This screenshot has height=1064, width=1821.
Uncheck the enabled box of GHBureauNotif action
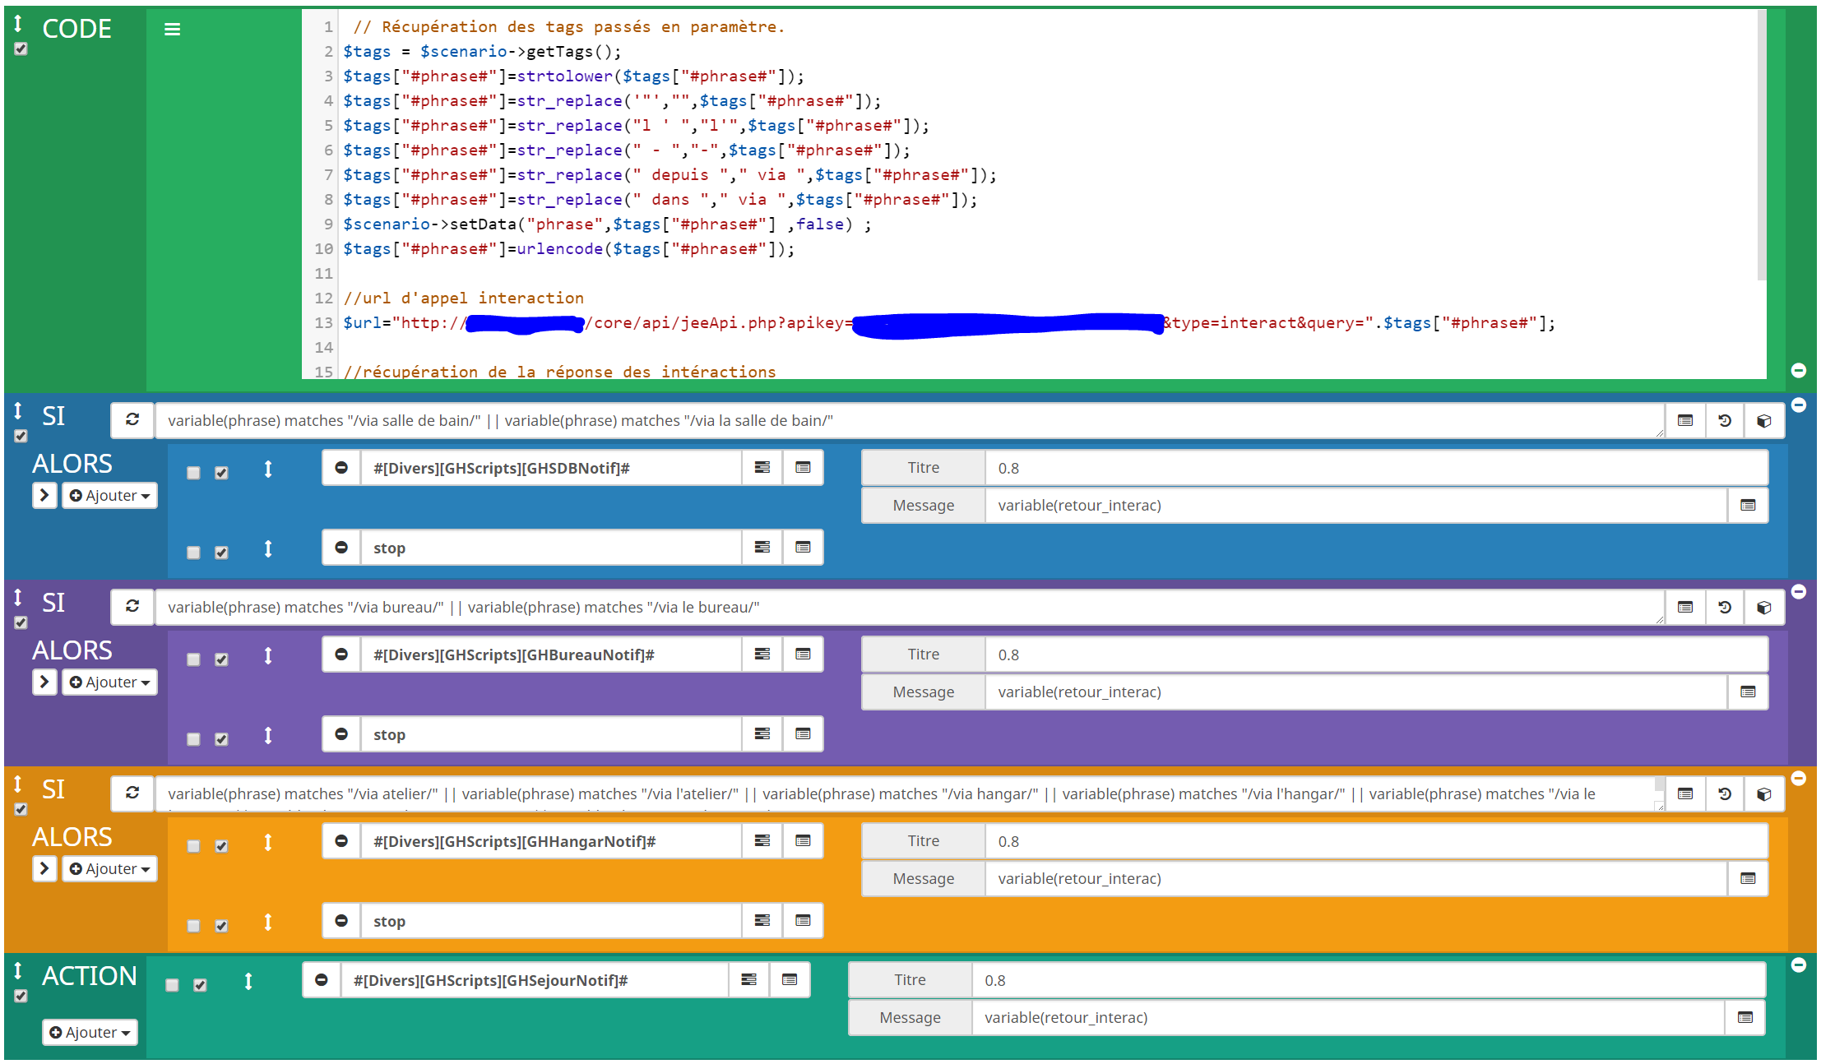(x=221, y=659)
